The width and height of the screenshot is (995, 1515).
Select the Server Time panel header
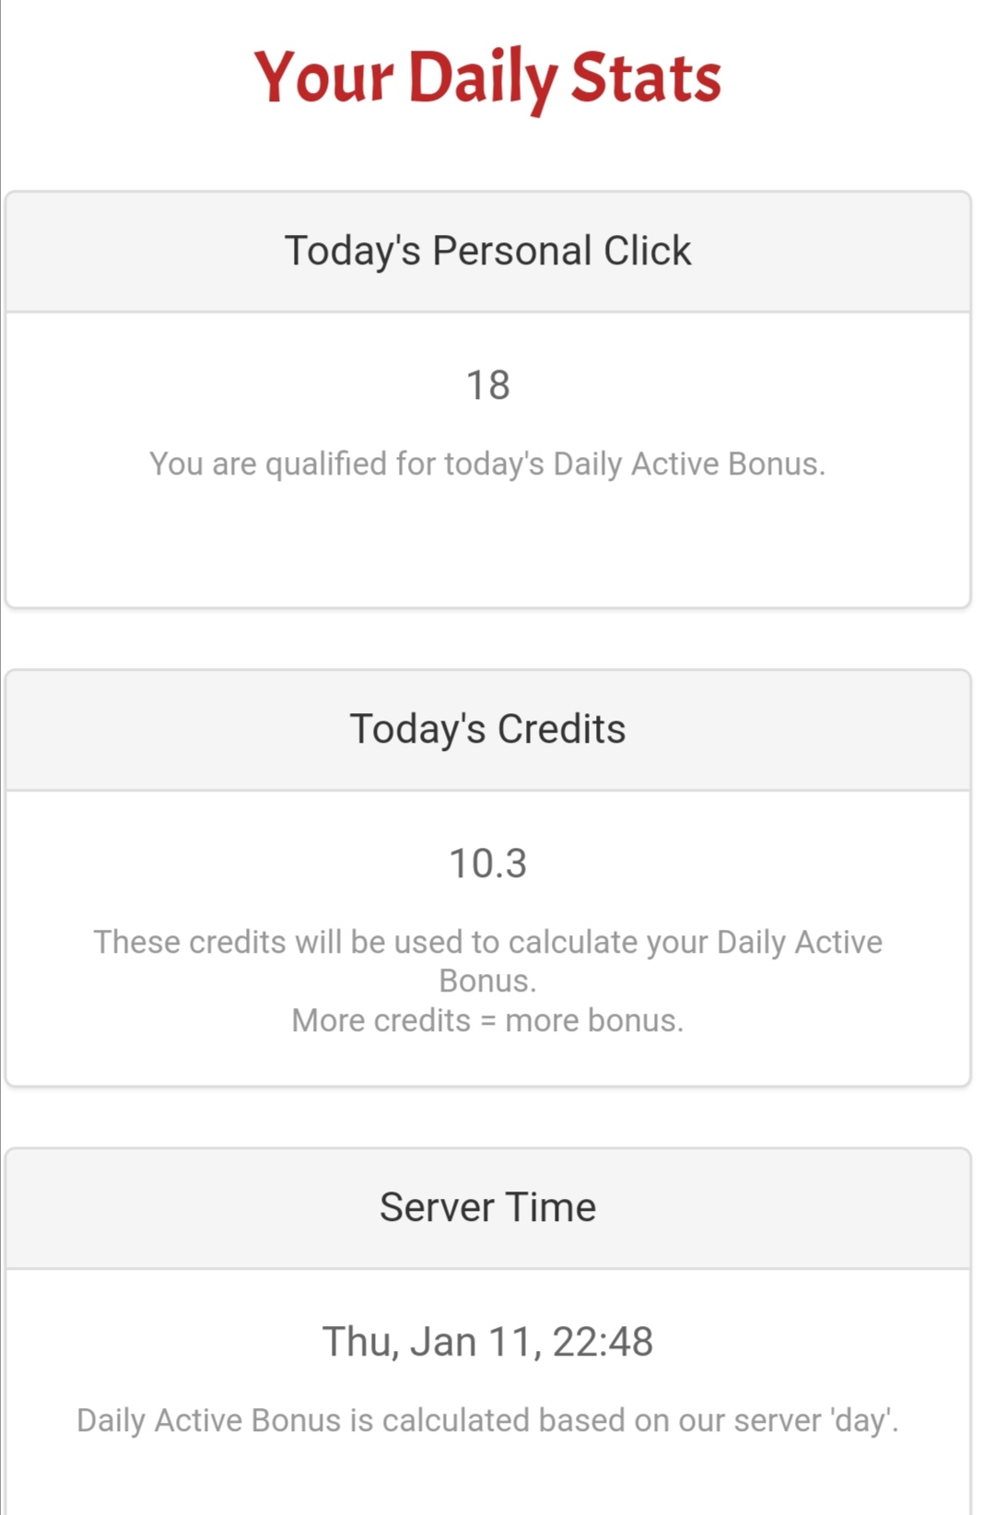tap(487, 1208)
